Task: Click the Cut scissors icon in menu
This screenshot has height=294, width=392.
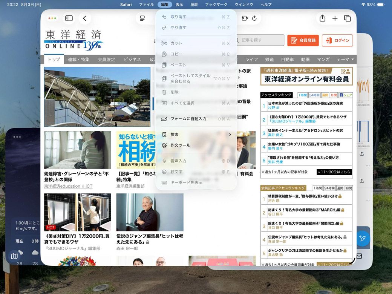Action: pos(164,43)
